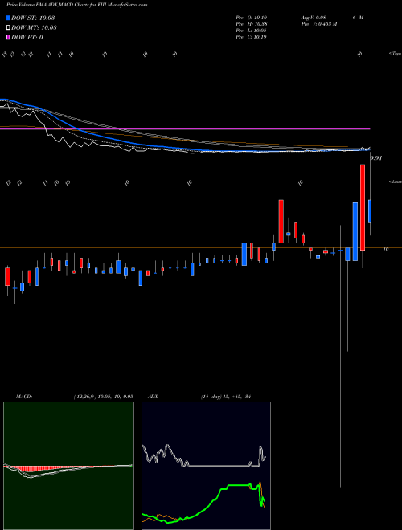This screenshot has height=530, width=402.
Task: Select the 'DOW MT: 10.08' legend label
Action: 34,28
